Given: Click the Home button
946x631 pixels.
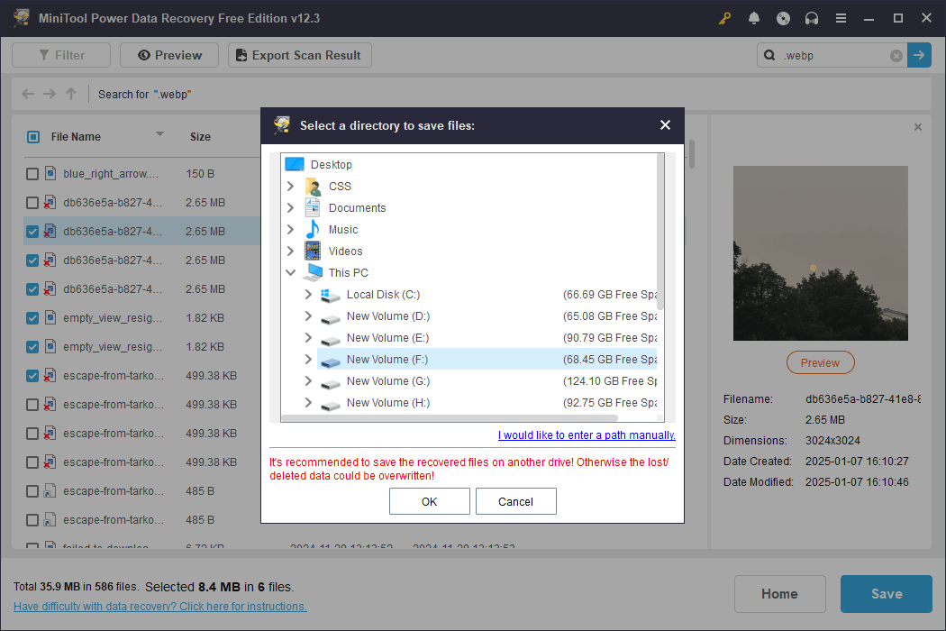Looking at the screenshot, I should [779, 594].
